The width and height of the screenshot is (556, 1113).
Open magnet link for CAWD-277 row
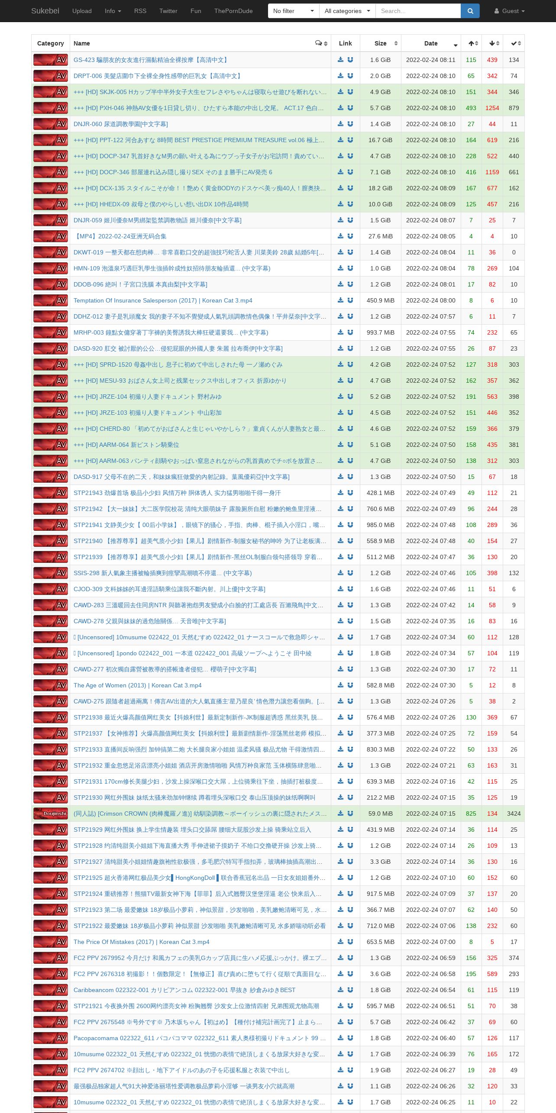[x=350, y=669]
